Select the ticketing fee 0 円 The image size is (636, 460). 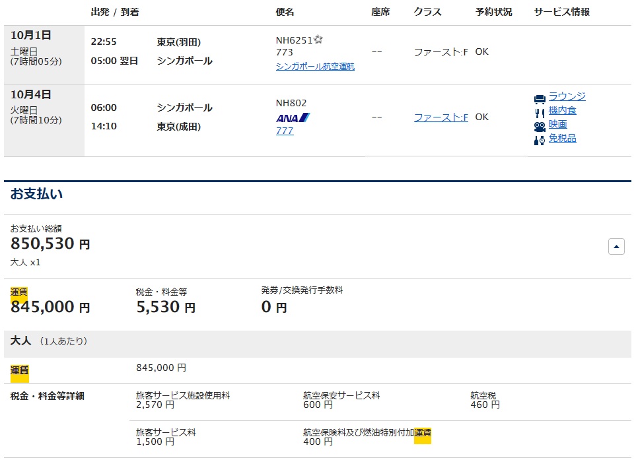click(x=274, y=307)
